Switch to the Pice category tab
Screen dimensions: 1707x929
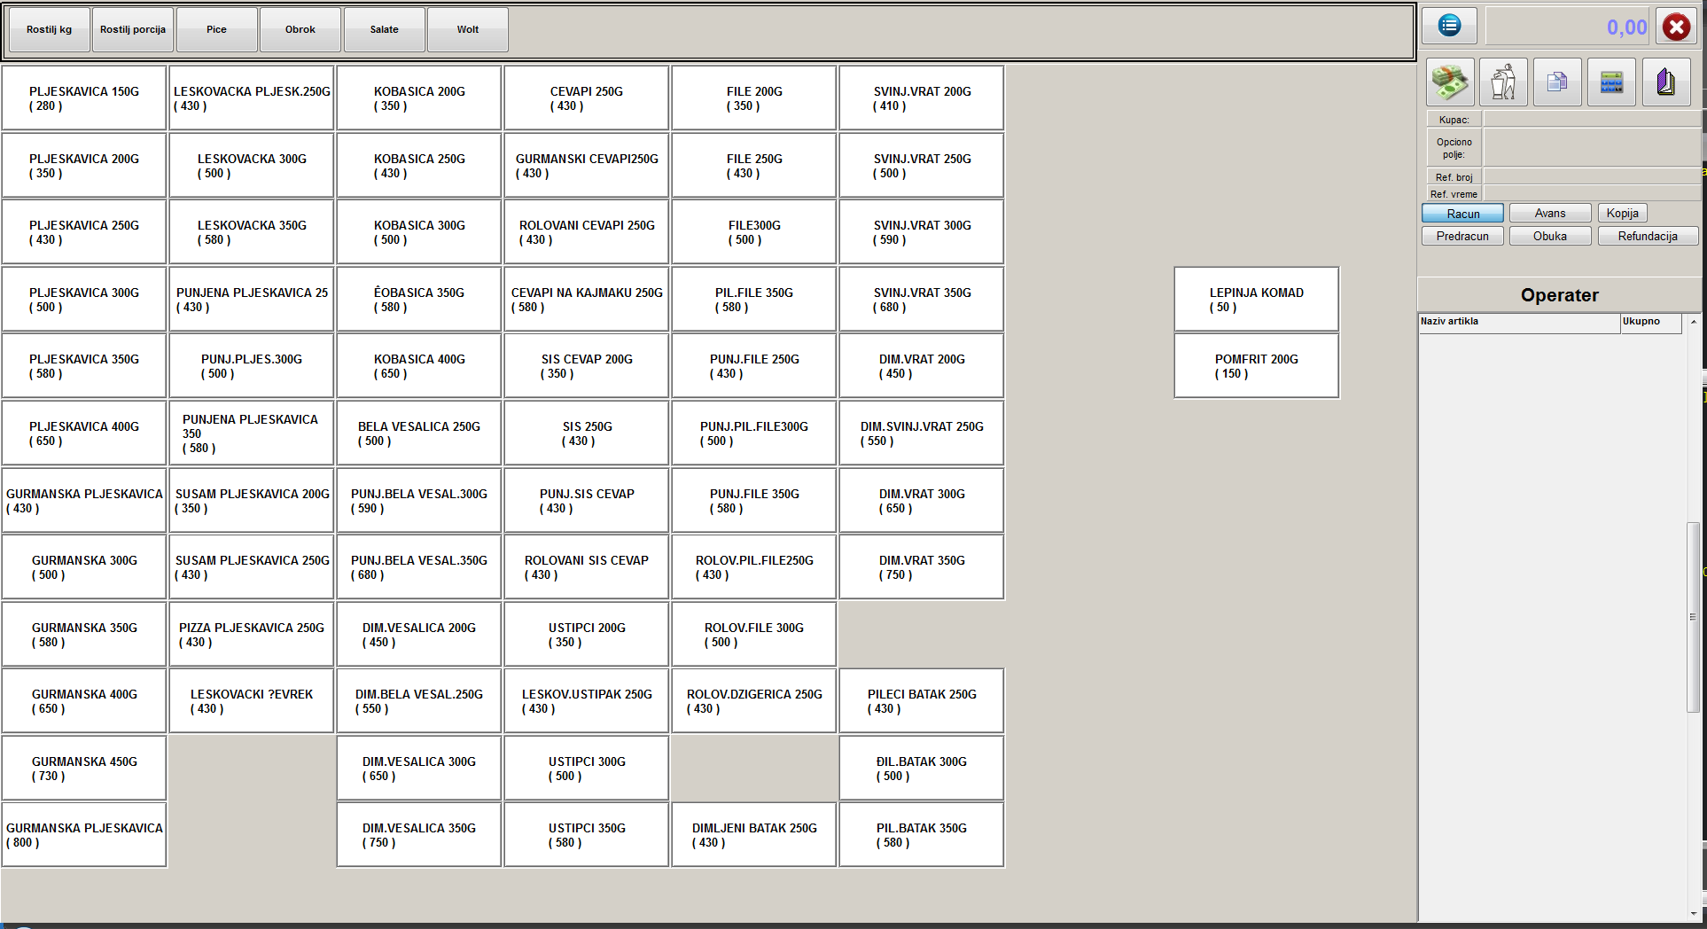pyautogui.click(x=216, y=29)
